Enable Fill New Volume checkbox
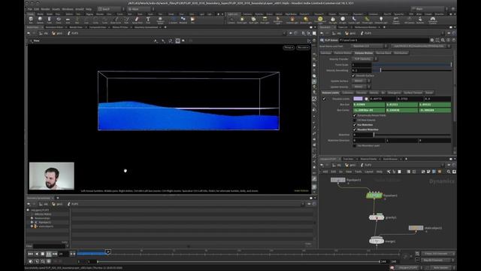 [355, 120]
